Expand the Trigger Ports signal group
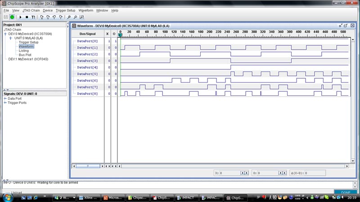360x202 pixels. [x=5, y=103]
